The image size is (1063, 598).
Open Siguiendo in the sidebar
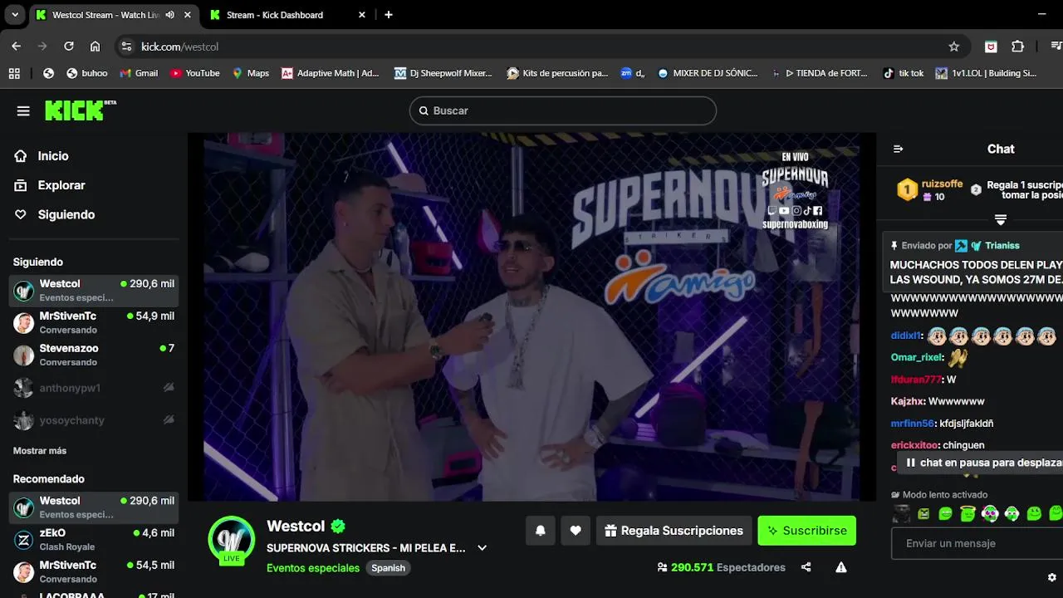point(66,214)
